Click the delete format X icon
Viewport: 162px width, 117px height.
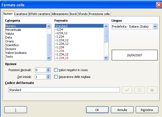click(152, 90)
